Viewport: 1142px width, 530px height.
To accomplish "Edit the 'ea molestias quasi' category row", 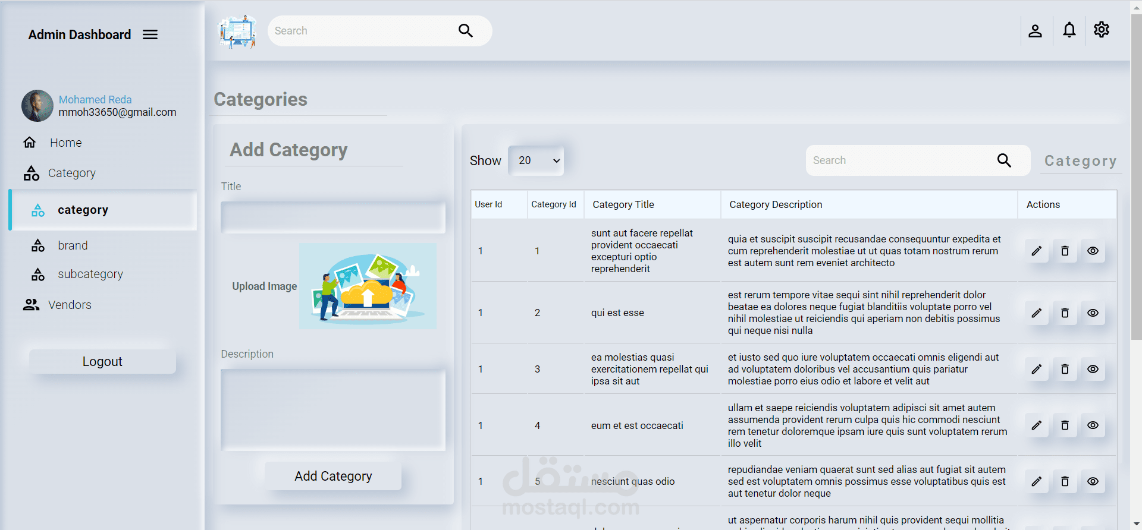I will [x=1037, y=369].
